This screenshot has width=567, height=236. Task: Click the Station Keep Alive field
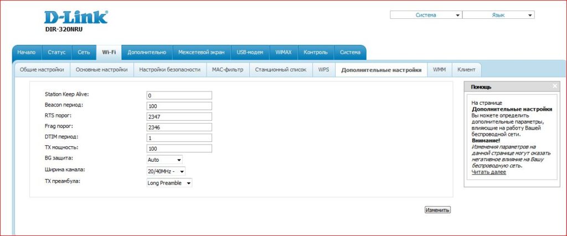pyautogui.click(x=179, y=95)
